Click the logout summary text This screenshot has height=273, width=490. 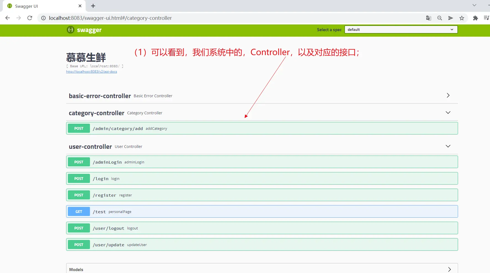click(x=132, y=228)
